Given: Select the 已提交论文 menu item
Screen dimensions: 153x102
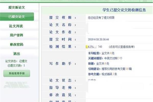Looking at the screenshot, I should pos(17,17).
